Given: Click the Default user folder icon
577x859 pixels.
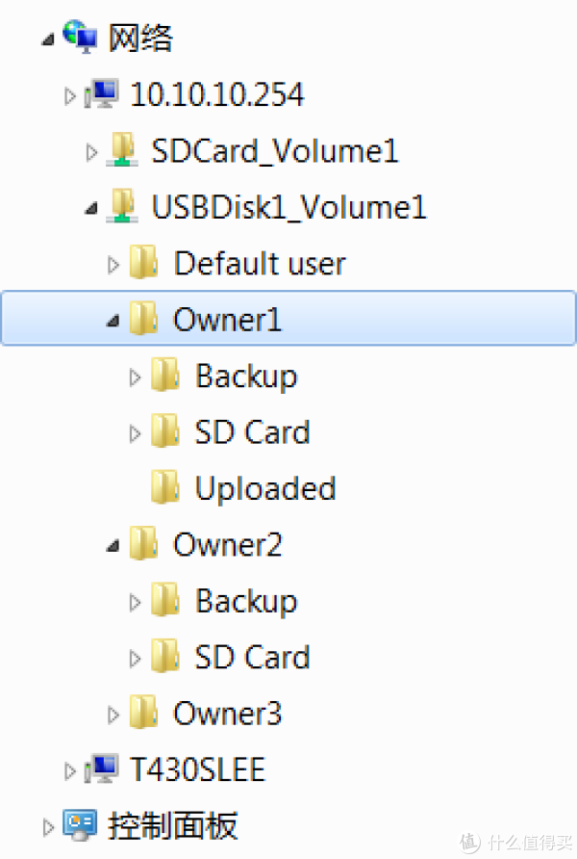Looking at the screenshot, I should tap(144, 262).
